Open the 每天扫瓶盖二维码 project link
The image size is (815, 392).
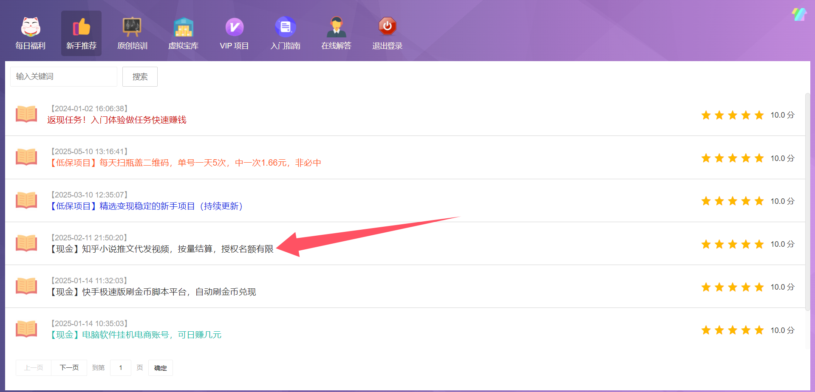186,163
